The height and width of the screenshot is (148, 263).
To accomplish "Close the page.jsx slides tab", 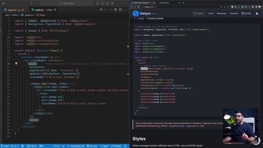I will (x=55, y=10).
